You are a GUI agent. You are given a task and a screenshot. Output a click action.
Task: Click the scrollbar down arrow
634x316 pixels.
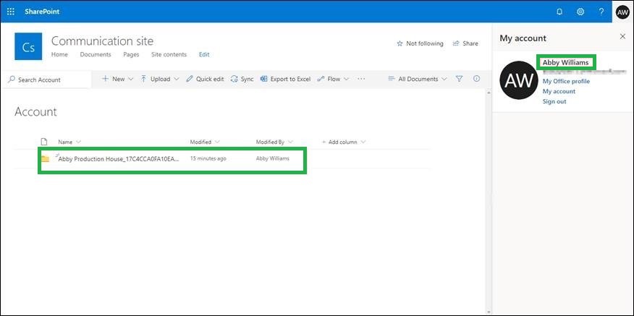[489, 312]
